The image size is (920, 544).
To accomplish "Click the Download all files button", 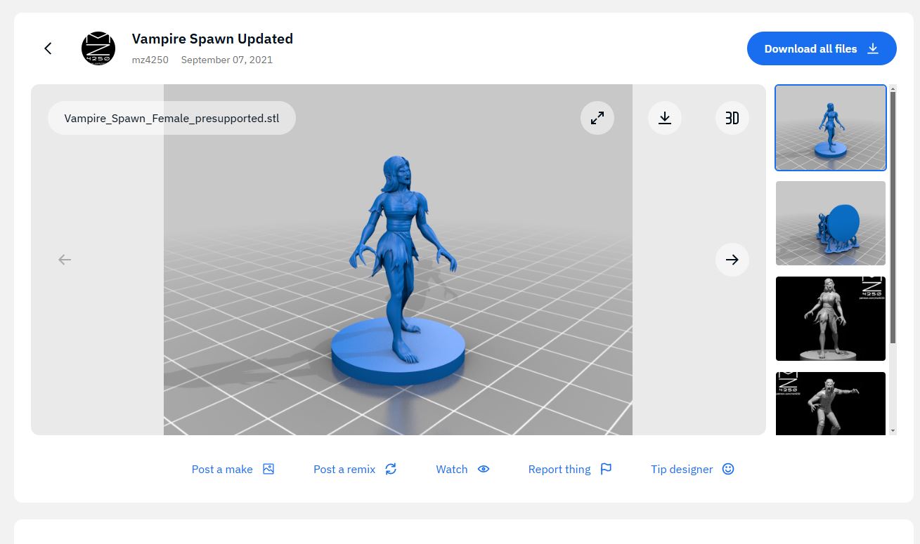I will click(x=821, y=48).
